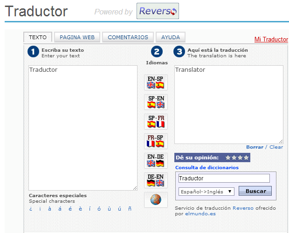This screenshot has width=289, height=233.
Task: Open the PAGINA WEB tab
Action: pos(77,37)
